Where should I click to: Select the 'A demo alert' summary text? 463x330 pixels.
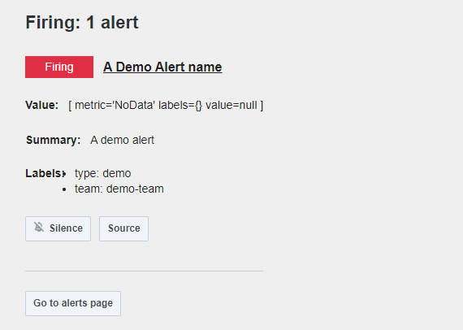(x=122, y=140)
